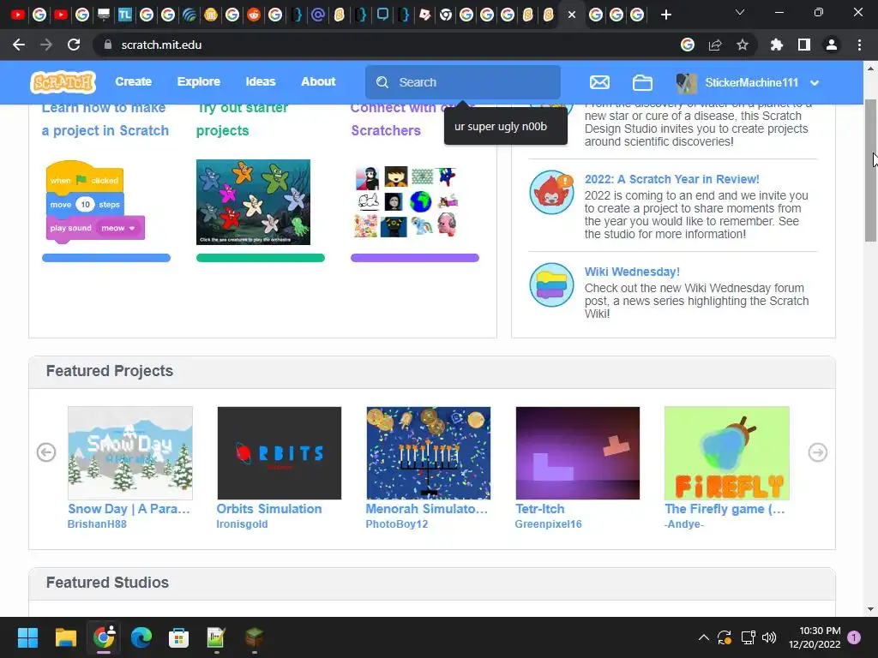
Task: Click the scratch blocks tutorial image
Action: [95, 202]
